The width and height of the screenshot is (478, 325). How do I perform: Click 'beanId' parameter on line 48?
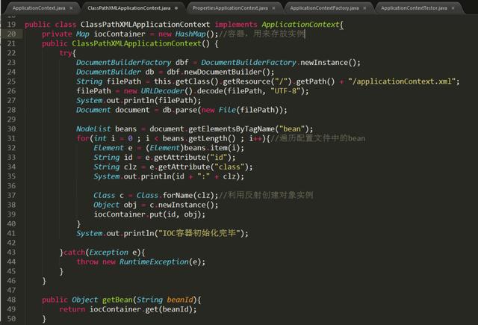click(x=180, y=300)
